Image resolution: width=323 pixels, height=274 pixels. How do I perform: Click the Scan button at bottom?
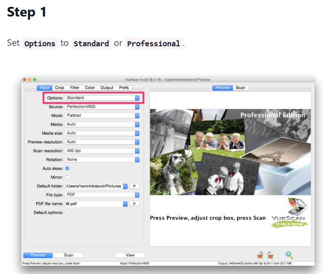click(x=68, y=255)
